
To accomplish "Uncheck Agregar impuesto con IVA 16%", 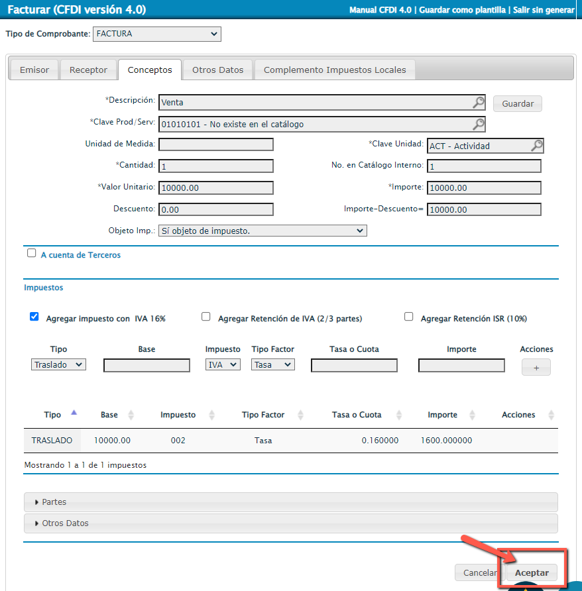I will 34,317.
